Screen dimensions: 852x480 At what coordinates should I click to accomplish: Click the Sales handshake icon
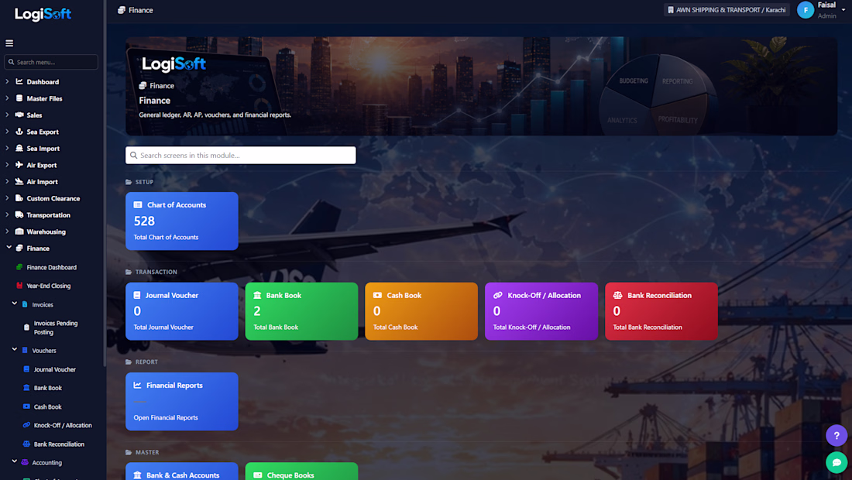pos(19,115)
